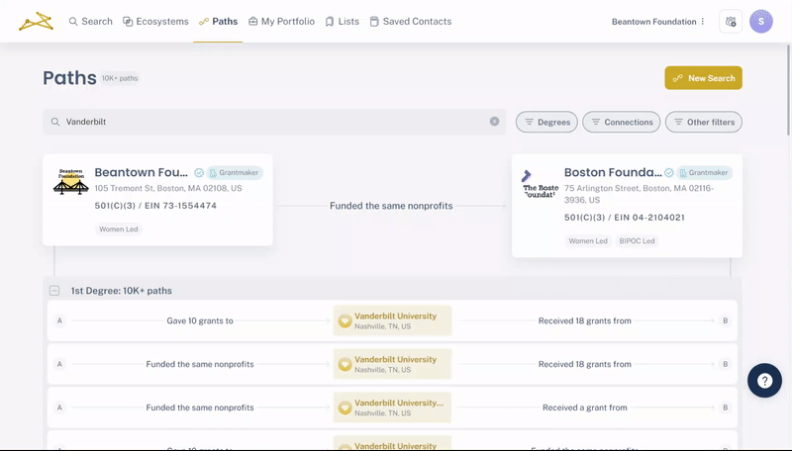The width and height of the screenshot is (792, 451).
Task: Collapse the 1st Degree paths section
Action: tap(54, 291)
